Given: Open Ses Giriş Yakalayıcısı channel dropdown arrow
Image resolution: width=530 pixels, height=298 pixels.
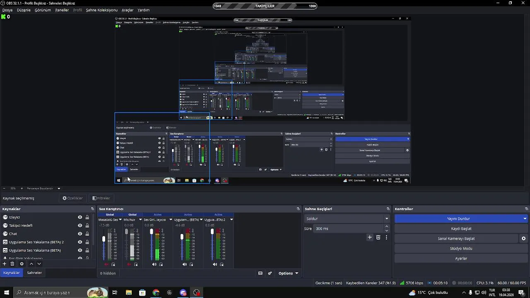Looking at the screenshot, I should click(x=171, y=220).
